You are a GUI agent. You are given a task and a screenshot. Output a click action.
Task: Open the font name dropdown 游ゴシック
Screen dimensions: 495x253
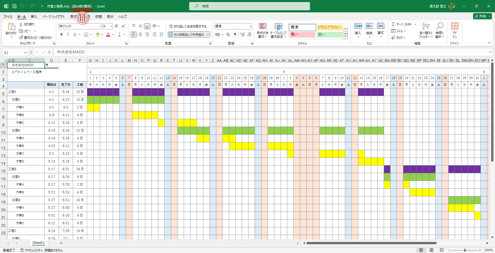[100, 26]
